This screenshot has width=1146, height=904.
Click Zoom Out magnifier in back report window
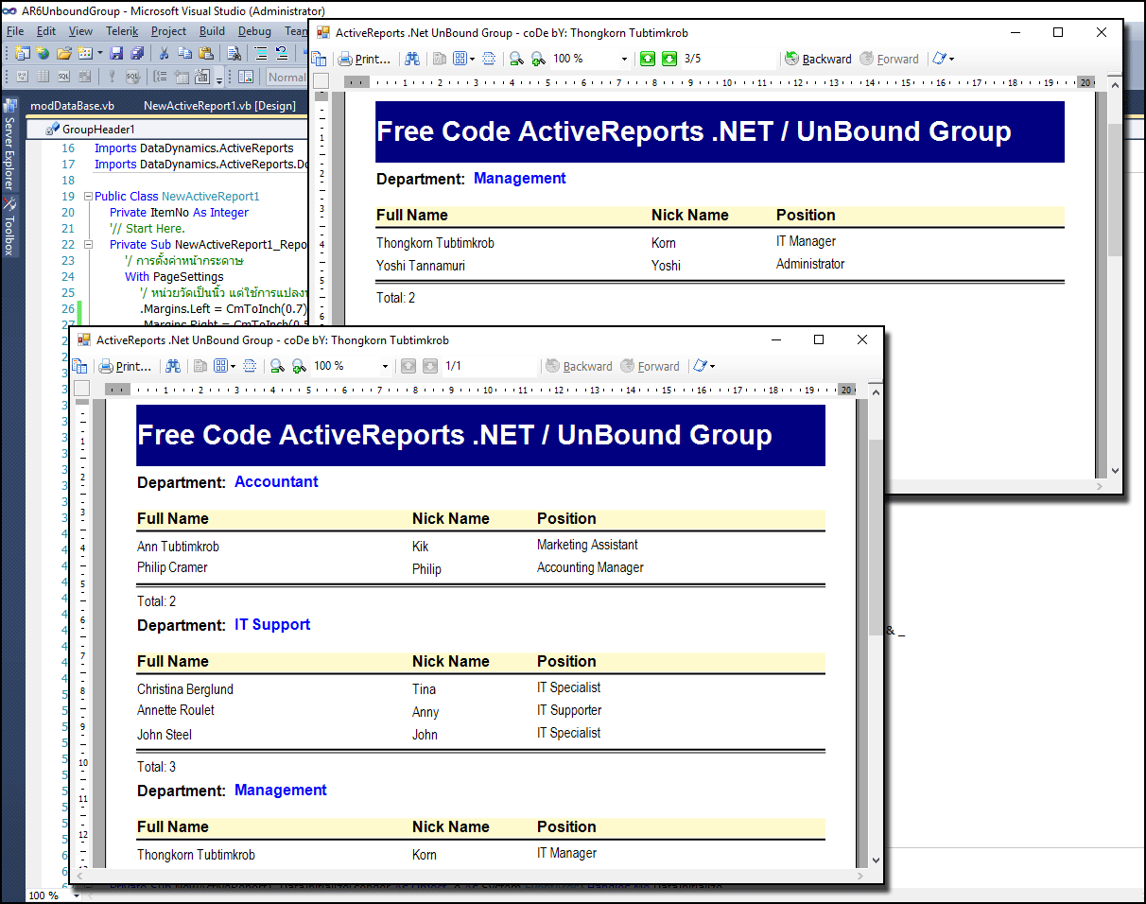(516, 59)
